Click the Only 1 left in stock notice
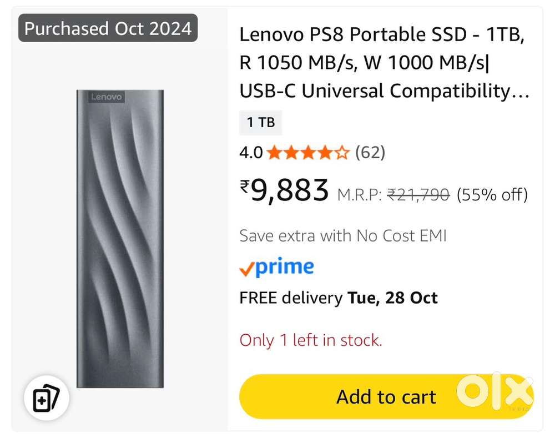 click(311, 340)
